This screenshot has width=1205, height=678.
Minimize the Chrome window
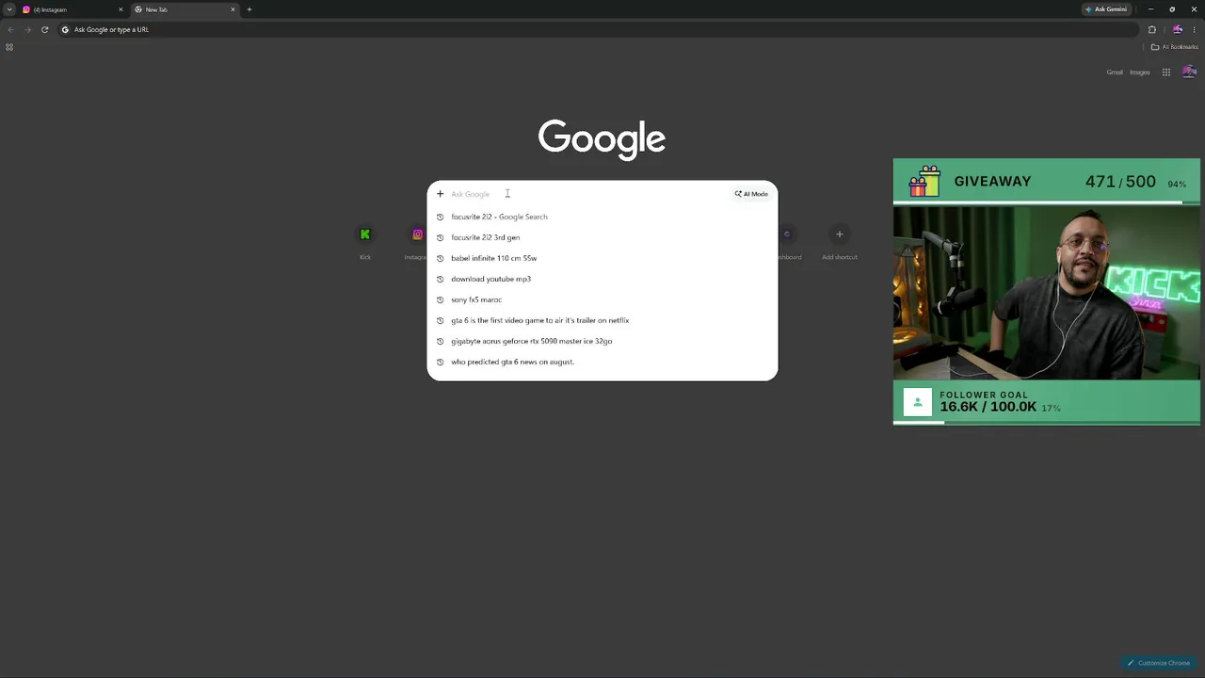coord(1150,9)
